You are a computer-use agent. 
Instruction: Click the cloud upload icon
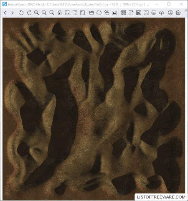[x=161, y=13]
